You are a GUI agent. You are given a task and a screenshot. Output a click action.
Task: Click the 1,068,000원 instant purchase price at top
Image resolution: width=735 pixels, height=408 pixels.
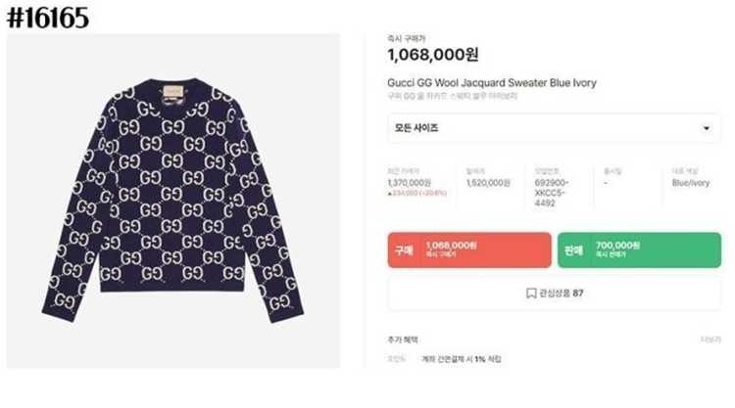coord(432,55)
